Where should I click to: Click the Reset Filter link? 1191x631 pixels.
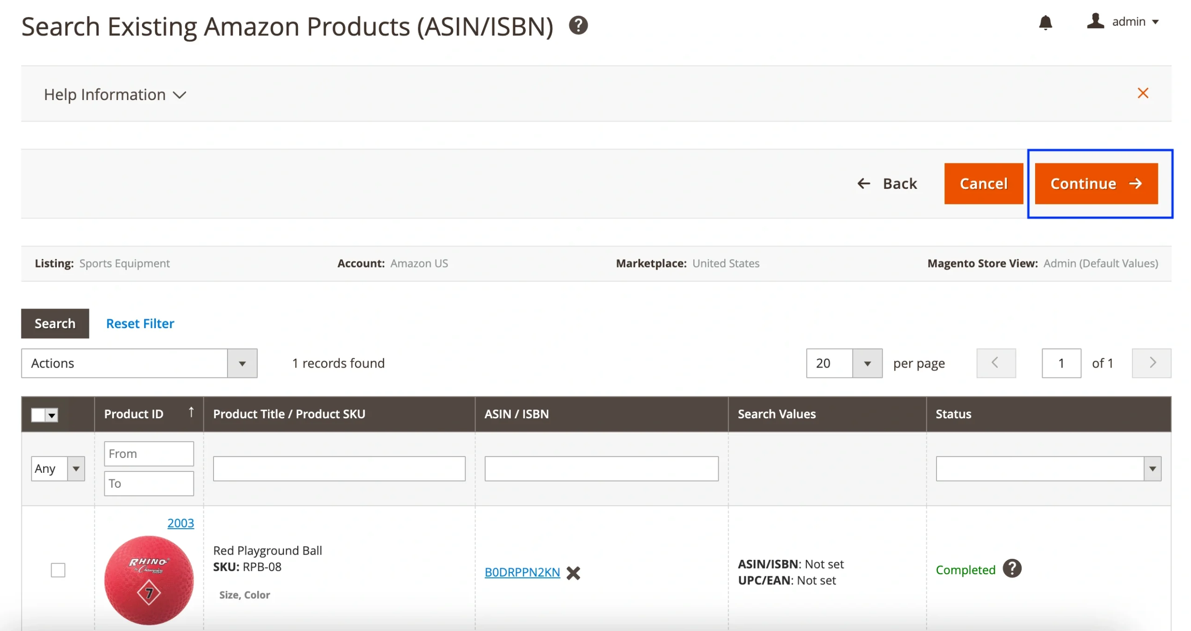pyautogui.click(x=140, y=323)
